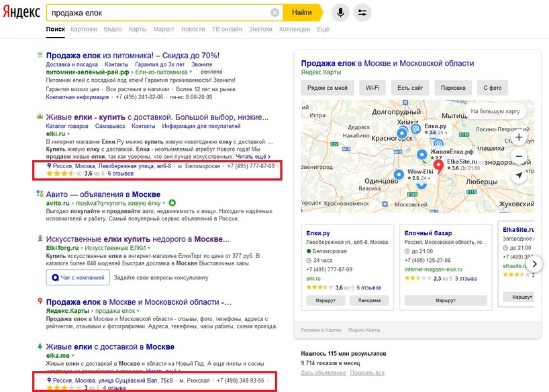
Task: Open 'Елочный базар' card title
Action: click(x=428, y=233)
